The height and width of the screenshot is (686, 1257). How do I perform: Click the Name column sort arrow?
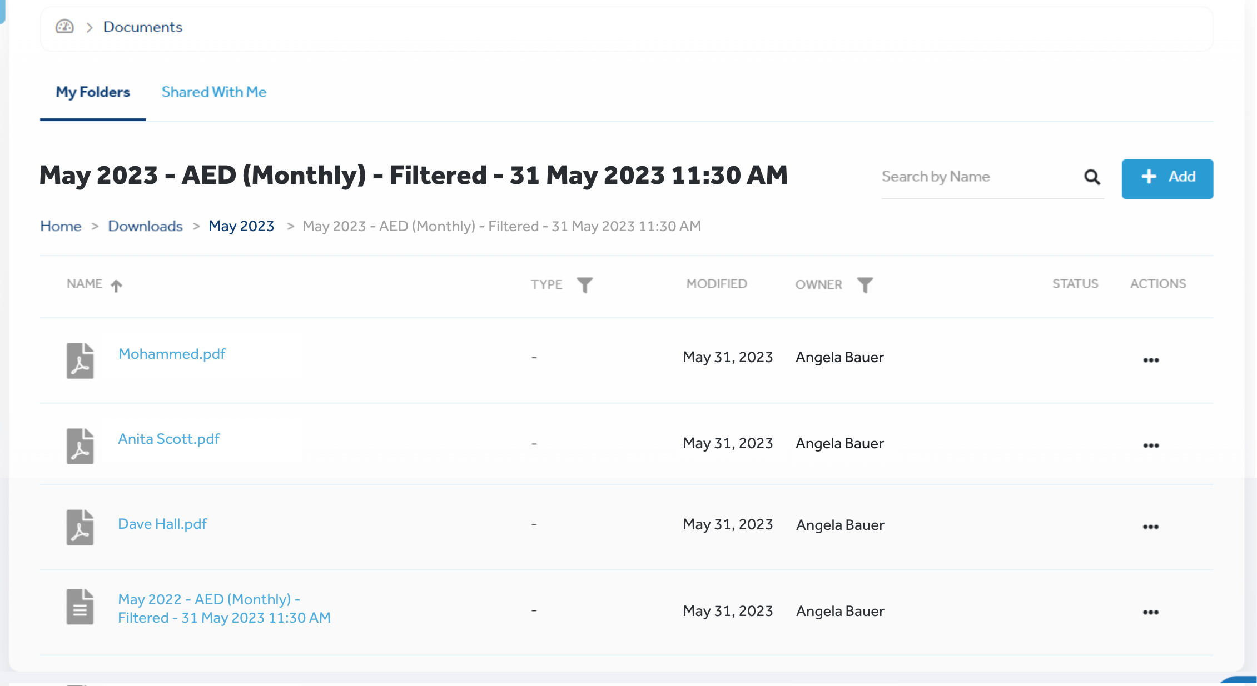(x=116, y=286)
